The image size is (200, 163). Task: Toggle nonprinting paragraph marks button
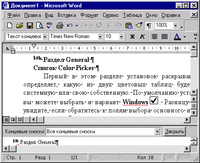(149, 26)
